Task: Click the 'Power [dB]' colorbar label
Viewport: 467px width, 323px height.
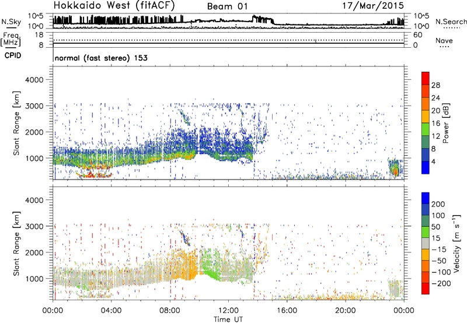Action: (446, 123)
